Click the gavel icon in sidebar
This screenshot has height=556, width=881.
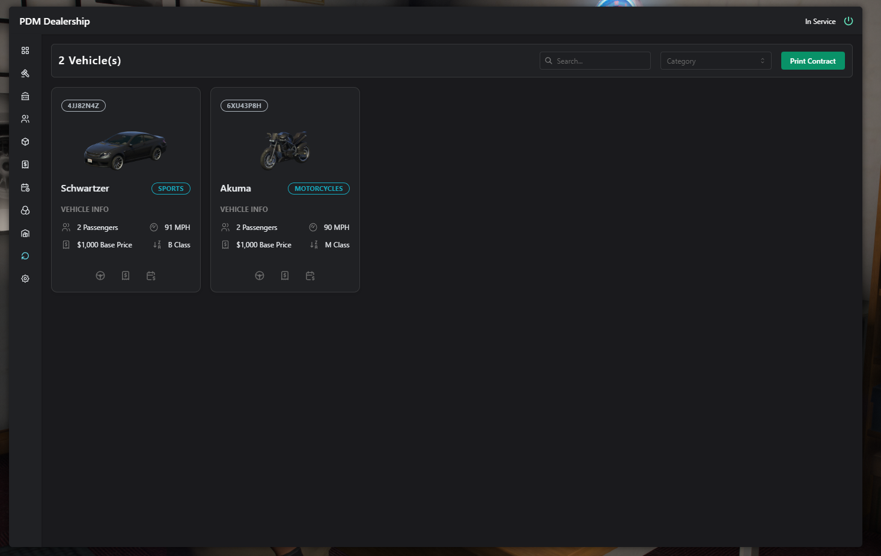[25, 73]
